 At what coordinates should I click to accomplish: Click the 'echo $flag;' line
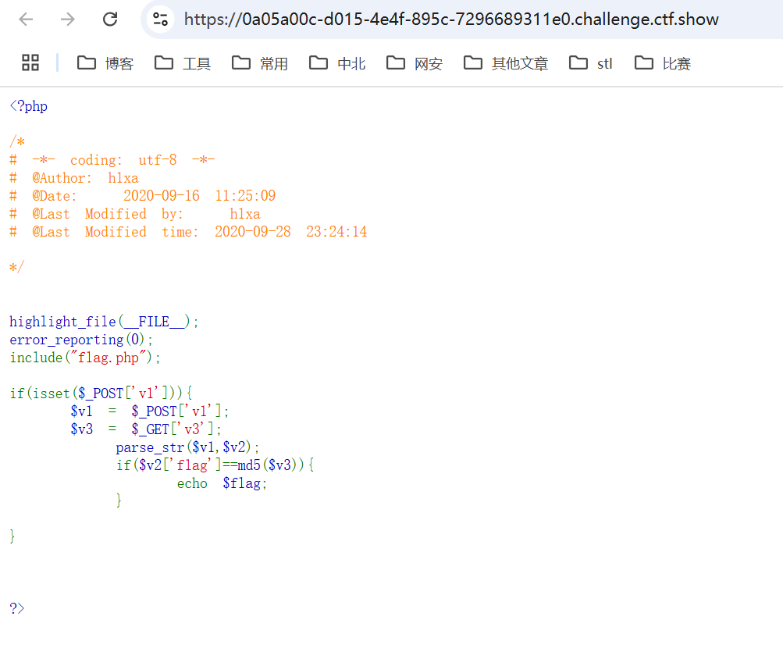(222, 483)
